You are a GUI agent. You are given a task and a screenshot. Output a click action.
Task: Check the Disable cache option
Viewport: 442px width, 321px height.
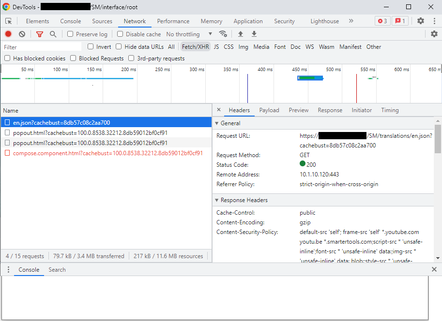click(x=120, y=34)
